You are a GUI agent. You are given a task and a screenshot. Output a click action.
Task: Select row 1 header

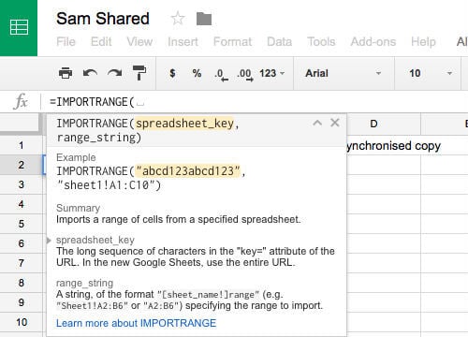pos(21,145)
